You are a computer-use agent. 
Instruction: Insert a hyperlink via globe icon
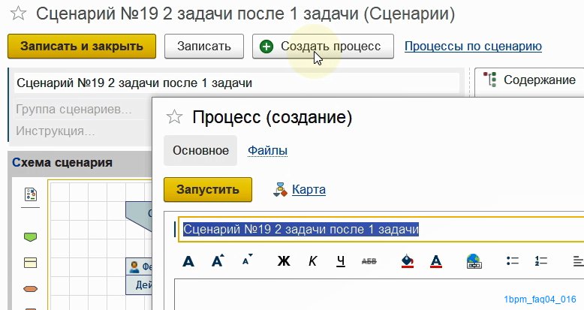474,261
